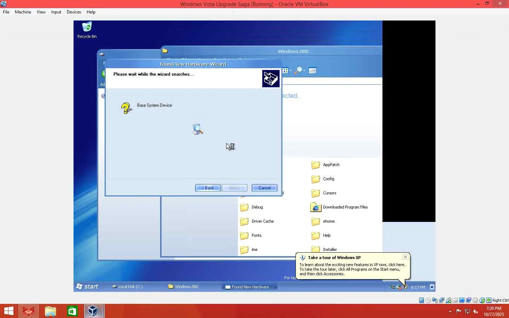Open the VirtualBox View menu
Screen dimensions: 509x318
[41, 12]
